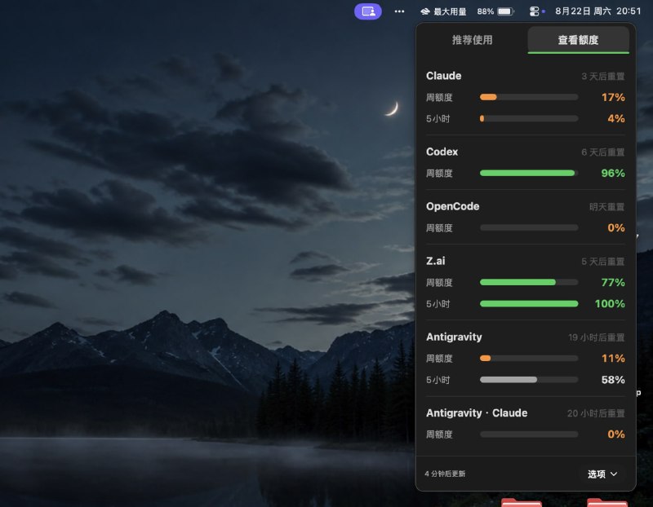Image resolution: width=653 pixels, height=507 pixels.
Task: Click the 5小时 label under Z.ai
Action: point(438,304)
